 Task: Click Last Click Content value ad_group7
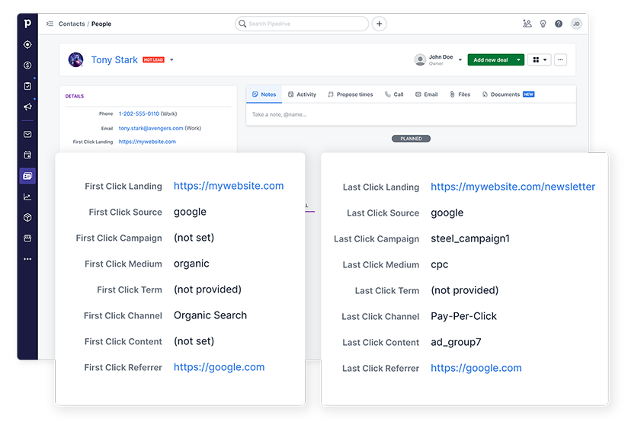click(x=456, y=342)
